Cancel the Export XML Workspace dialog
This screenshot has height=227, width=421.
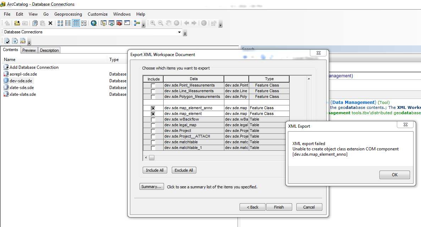pos(309,207)
